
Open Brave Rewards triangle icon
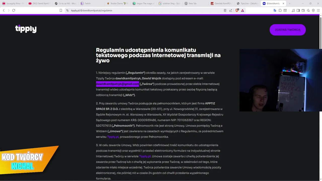(x=243, y=10)
